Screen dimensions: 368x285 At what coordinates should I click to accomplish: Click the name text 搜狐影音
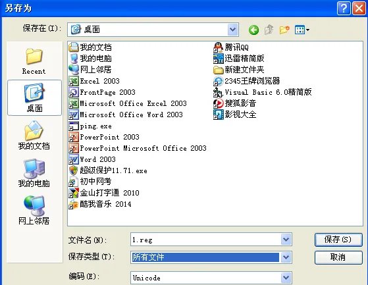tap(240, 103)
